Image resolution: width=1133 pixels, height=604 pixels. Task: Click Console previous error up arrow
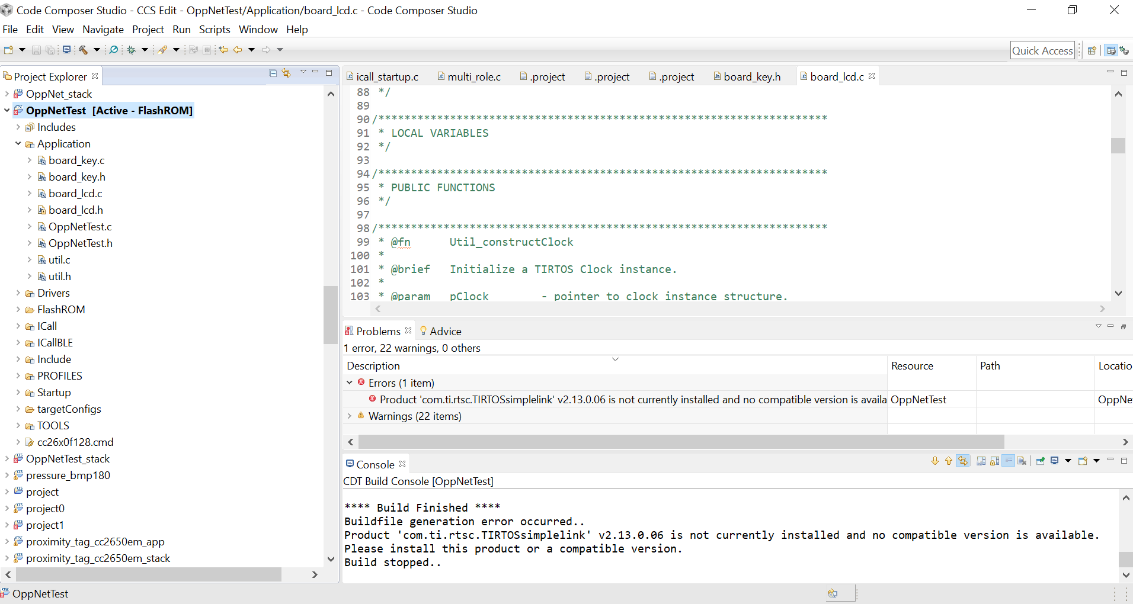(949, 461)
